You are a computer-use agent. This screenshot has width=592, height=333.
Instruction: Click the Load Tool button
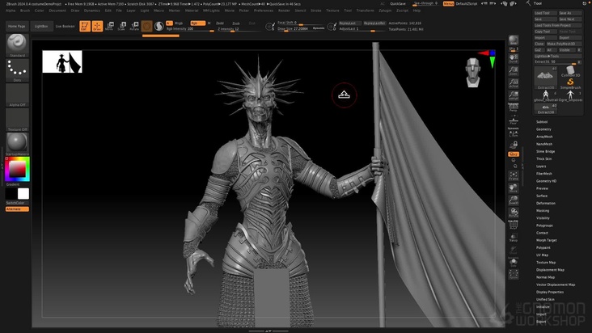(x=545, y=13)
